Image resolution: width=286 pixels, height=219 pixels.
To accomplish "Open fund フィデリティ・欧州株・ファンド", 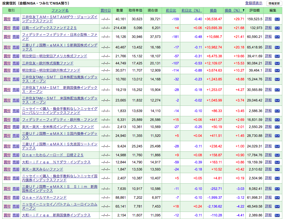I will 60,119.
